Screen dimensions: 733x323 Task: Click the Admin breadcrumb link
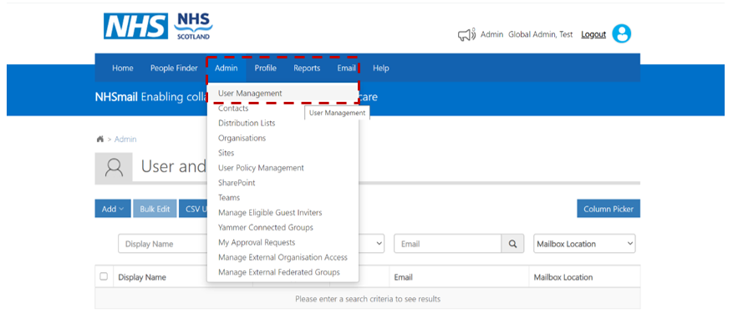click(125, 139)
